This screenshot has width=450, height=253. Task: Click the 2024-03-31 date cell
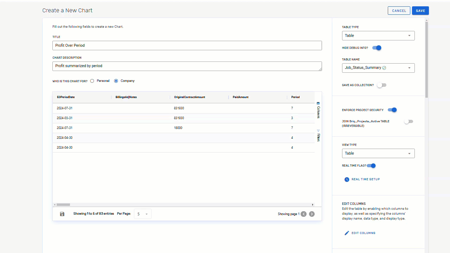(65, 118)
